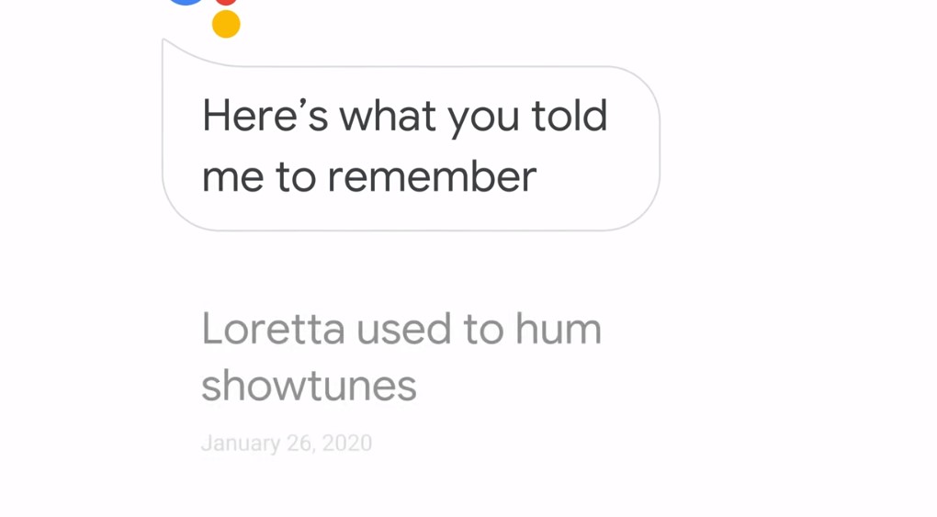Click the word "remember" in the bubble

tap(432, 177)
